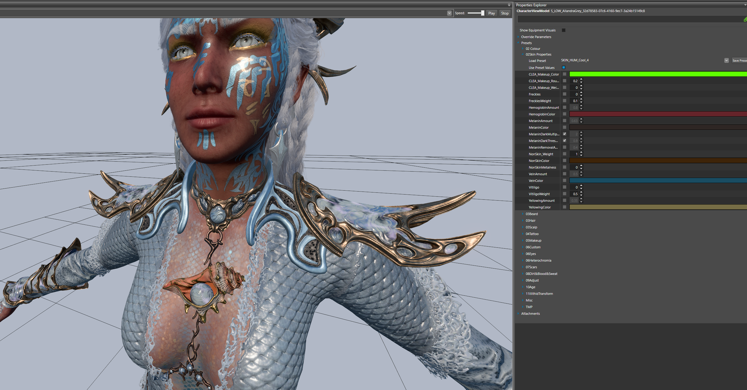Uncheck the MelaninDarkMultip override checkbox
The width and height of the screenshot is (747, 390).
(565, 134)
